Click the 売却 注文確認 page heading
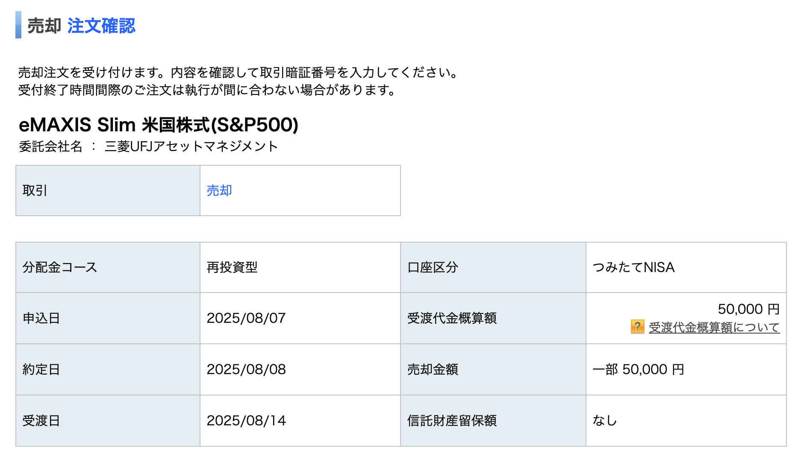Viewport: 804px width, 451px height. click(x=81, y=26)
